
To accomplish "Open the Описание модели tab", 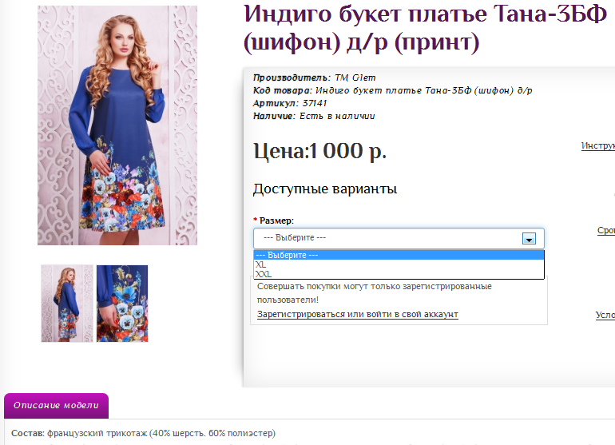I will [56, 405].
